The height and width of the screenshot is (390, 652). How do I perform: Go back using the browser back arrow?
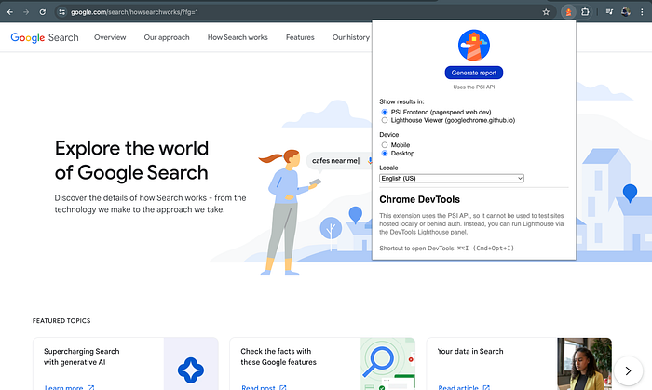coord(10,12)
